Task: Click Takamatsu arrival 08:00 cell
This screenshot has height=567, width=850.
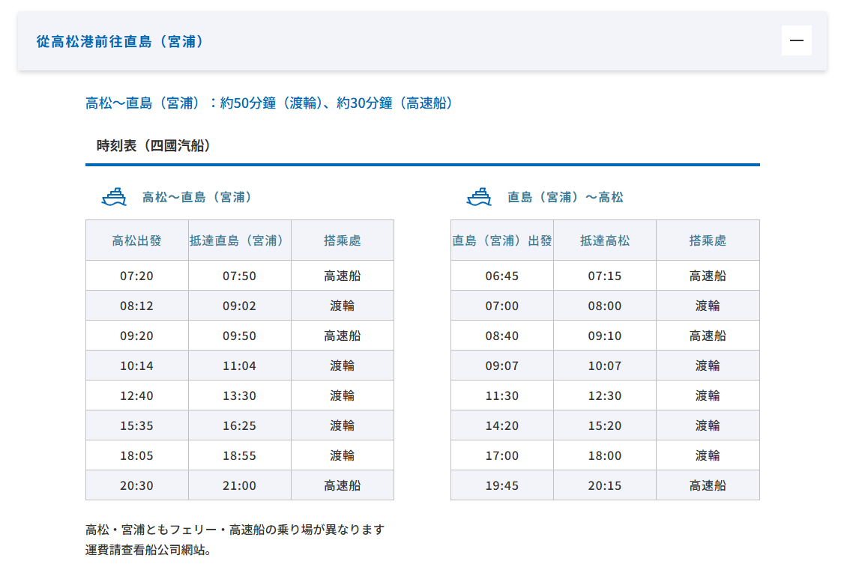Action: [605, 306]
